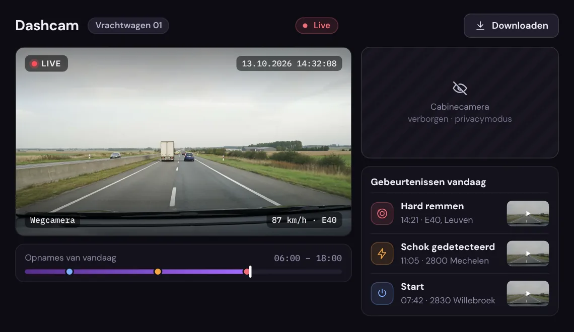This screenshot has height=332, width=574.
Task: Click the crossed-out eye privacy icon
Action: [460, 88]
